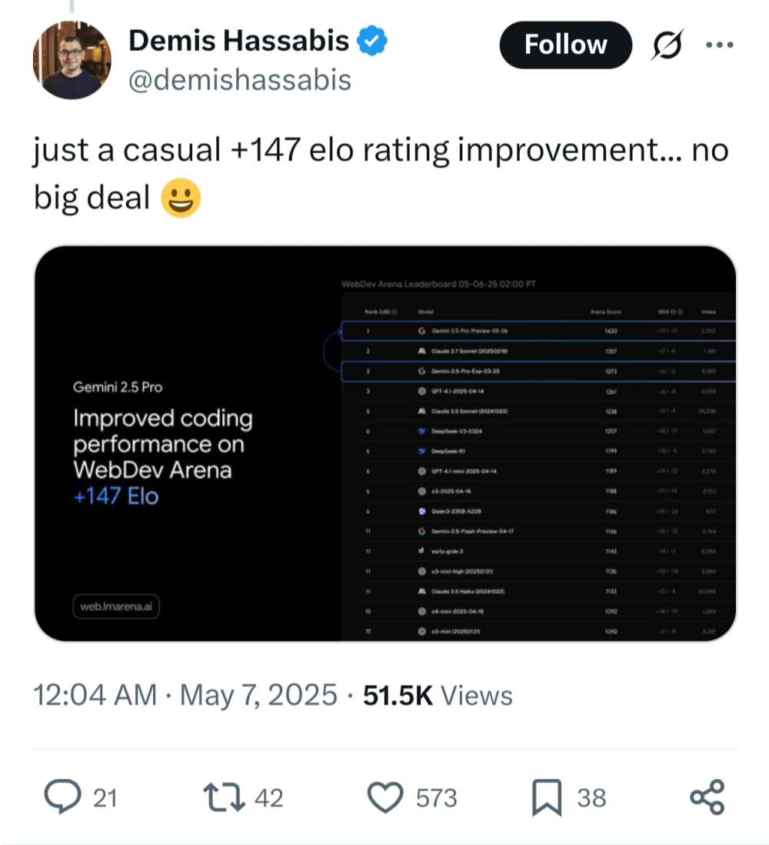The image size is (769, 845).
Task: Click the 573 likes count
Action: [437, 798]
